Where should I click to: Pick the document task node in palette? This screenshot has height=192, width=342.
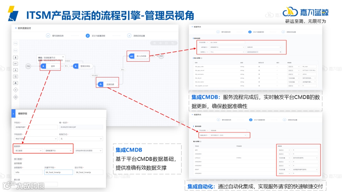tap(16, 76)
